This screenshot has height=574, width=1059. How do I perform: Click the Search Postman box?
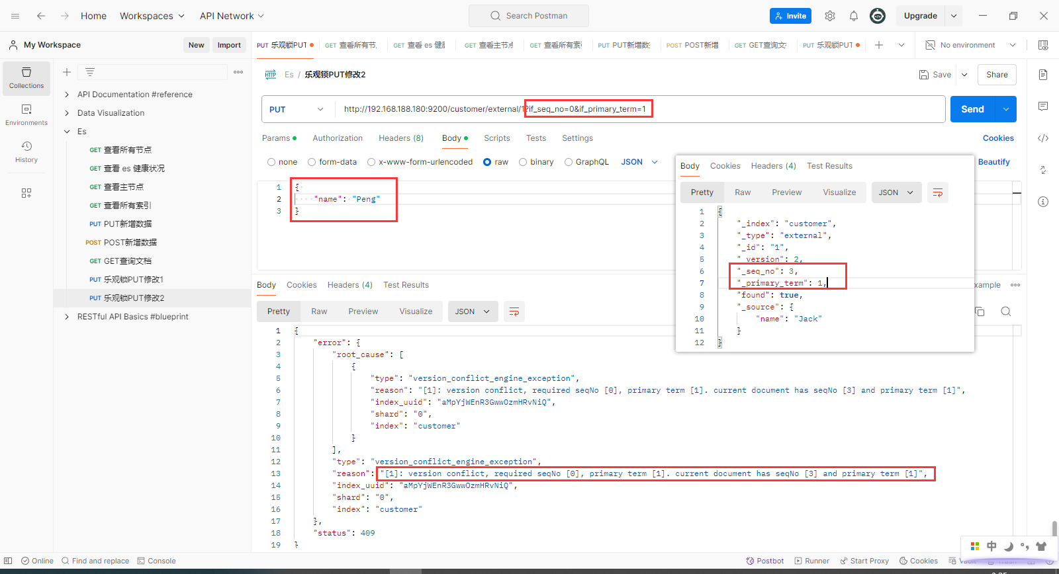coord(529,16)
